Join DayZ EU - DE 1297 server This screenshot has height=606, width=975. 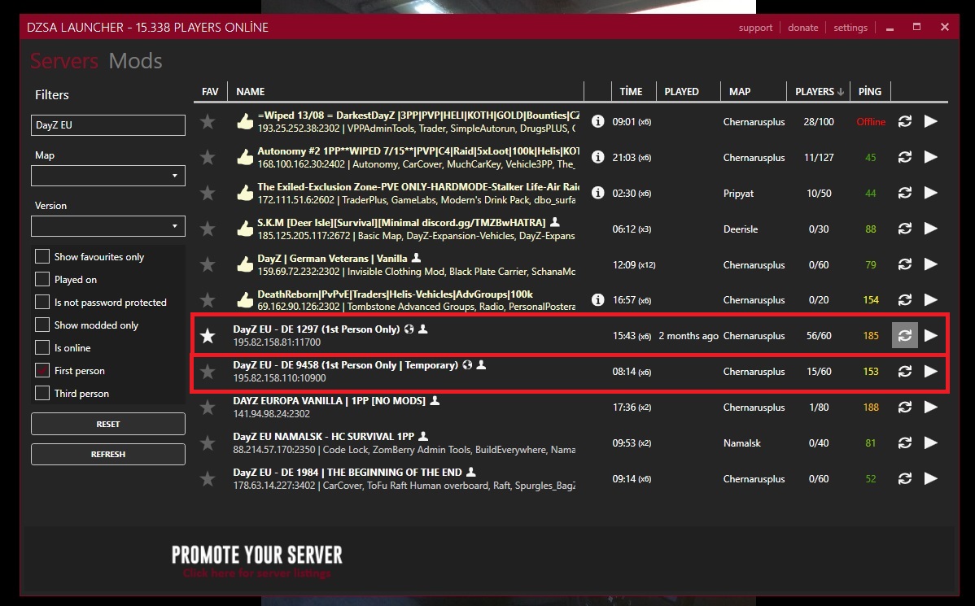[x=931, y=336]
